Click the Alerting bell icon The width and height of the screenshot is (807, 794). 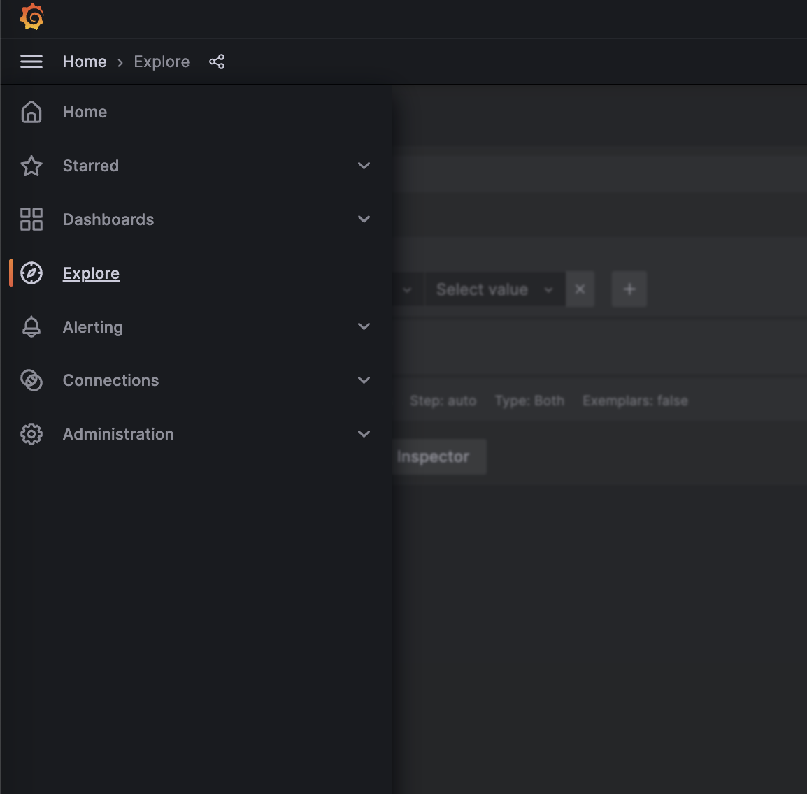pos(31,327)
